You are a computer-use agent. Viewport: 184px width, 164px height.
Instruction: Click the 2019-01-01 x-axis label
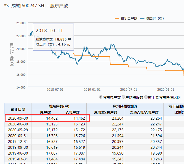(92, 90)
